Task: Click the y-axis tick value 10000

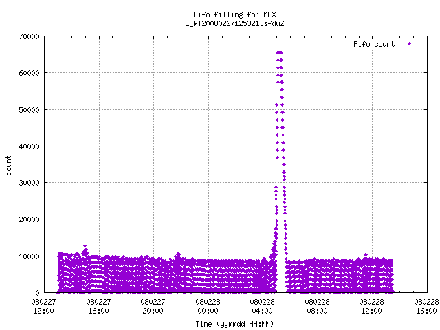Action: 29,256
